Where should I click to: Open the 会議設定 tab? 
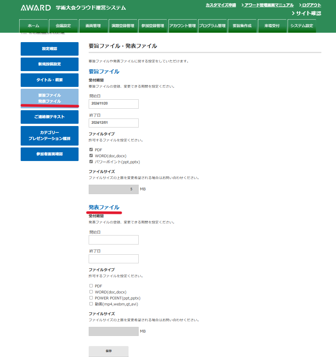(x=63, y=26)
